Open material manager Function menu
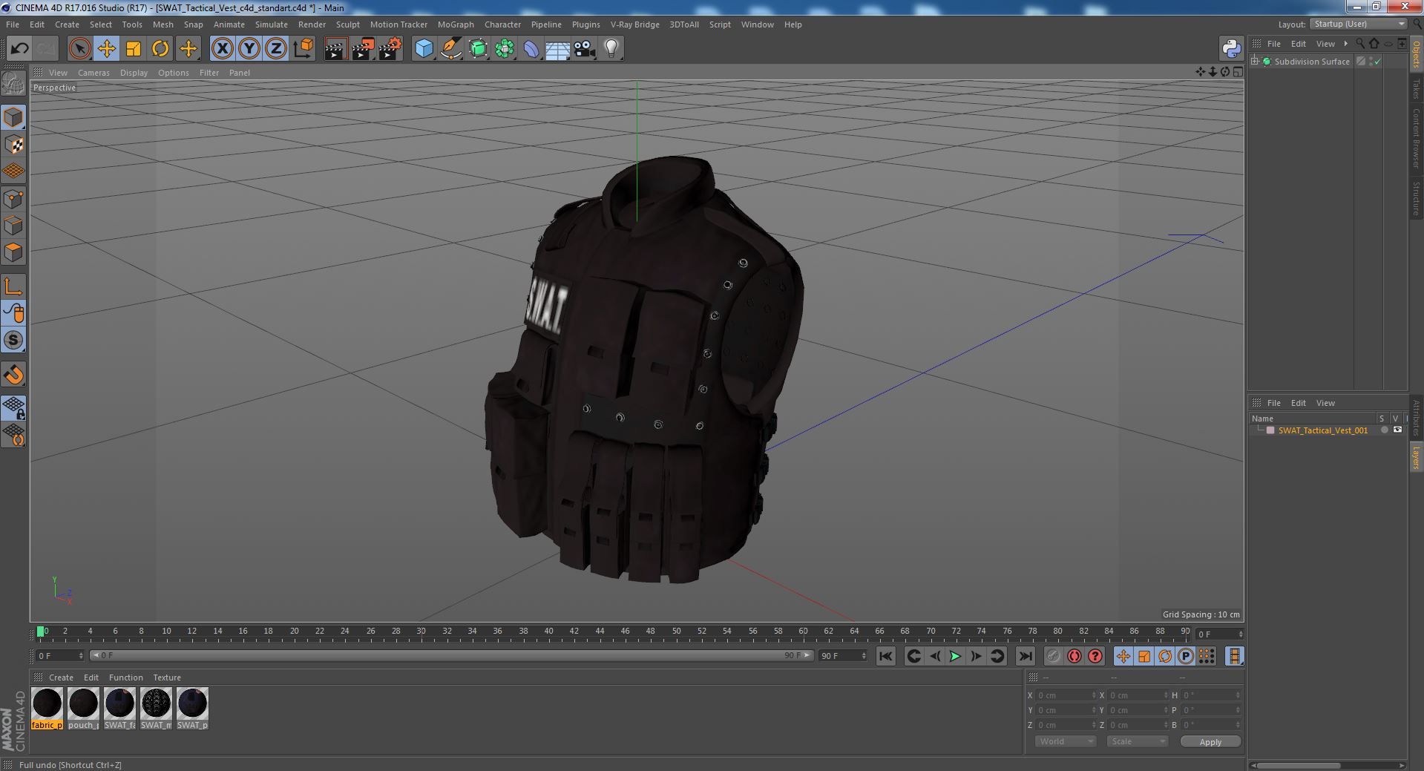 (125, 678)
